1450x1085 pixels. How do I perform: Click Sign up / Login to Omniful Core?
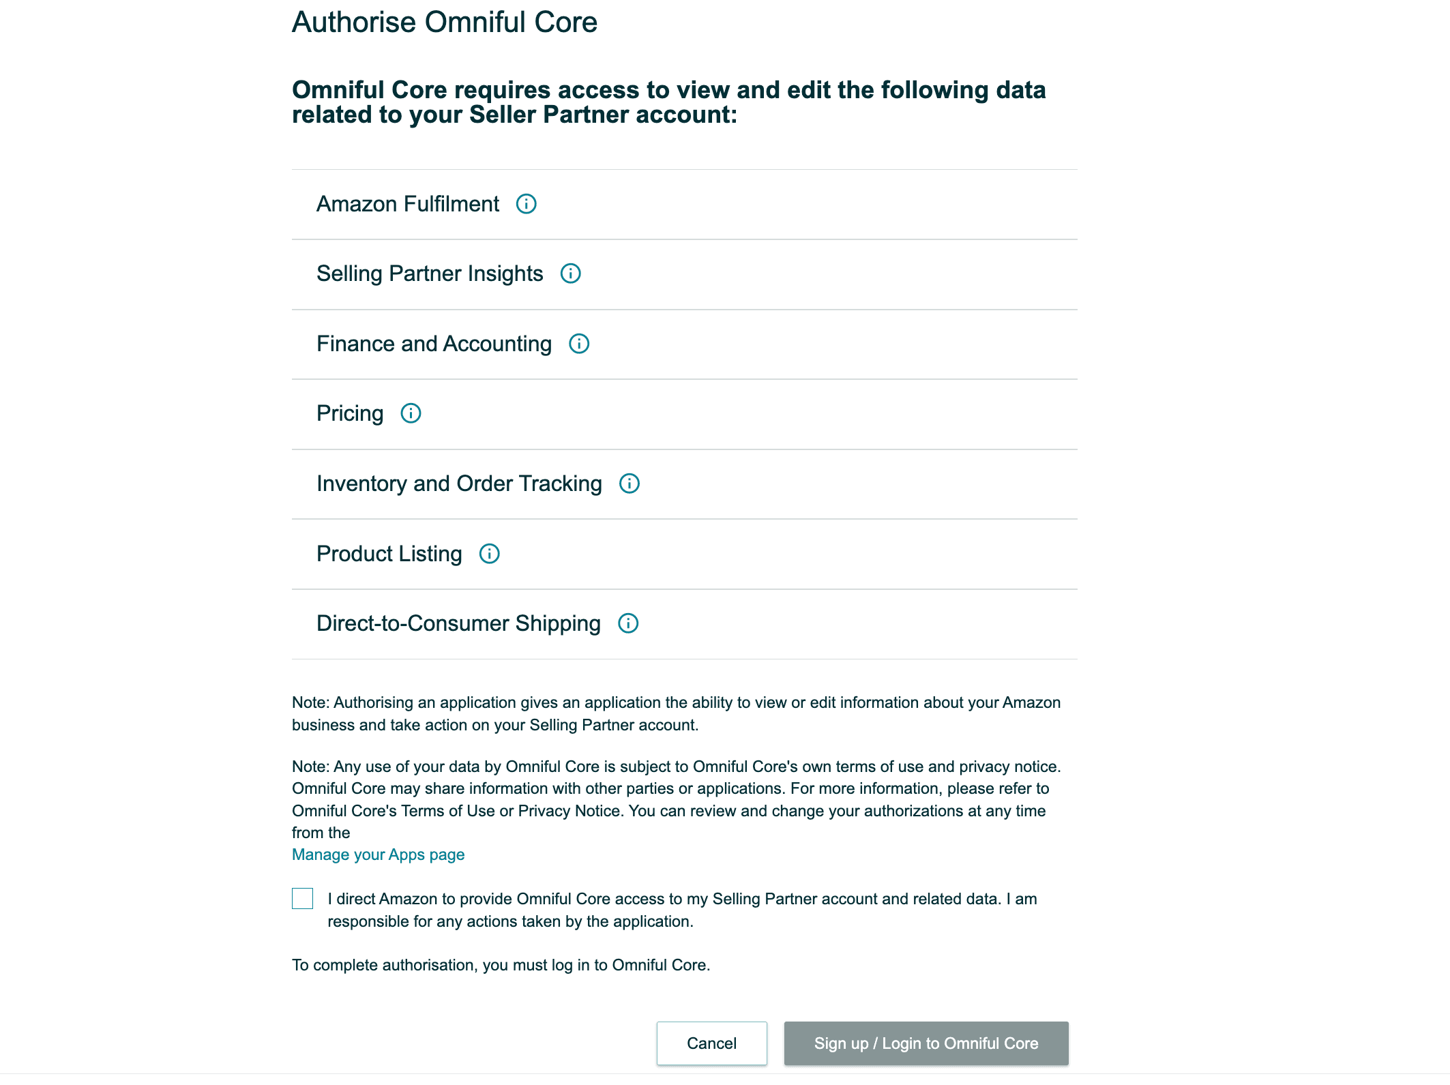click(926, 1043)
